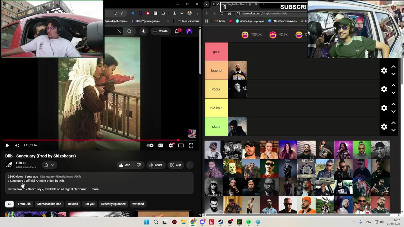Viewport: 404px width, 227px height.
Task: Open #Sanctuary hashtag link
Action: pyautogui.click(x=47, y=177)
